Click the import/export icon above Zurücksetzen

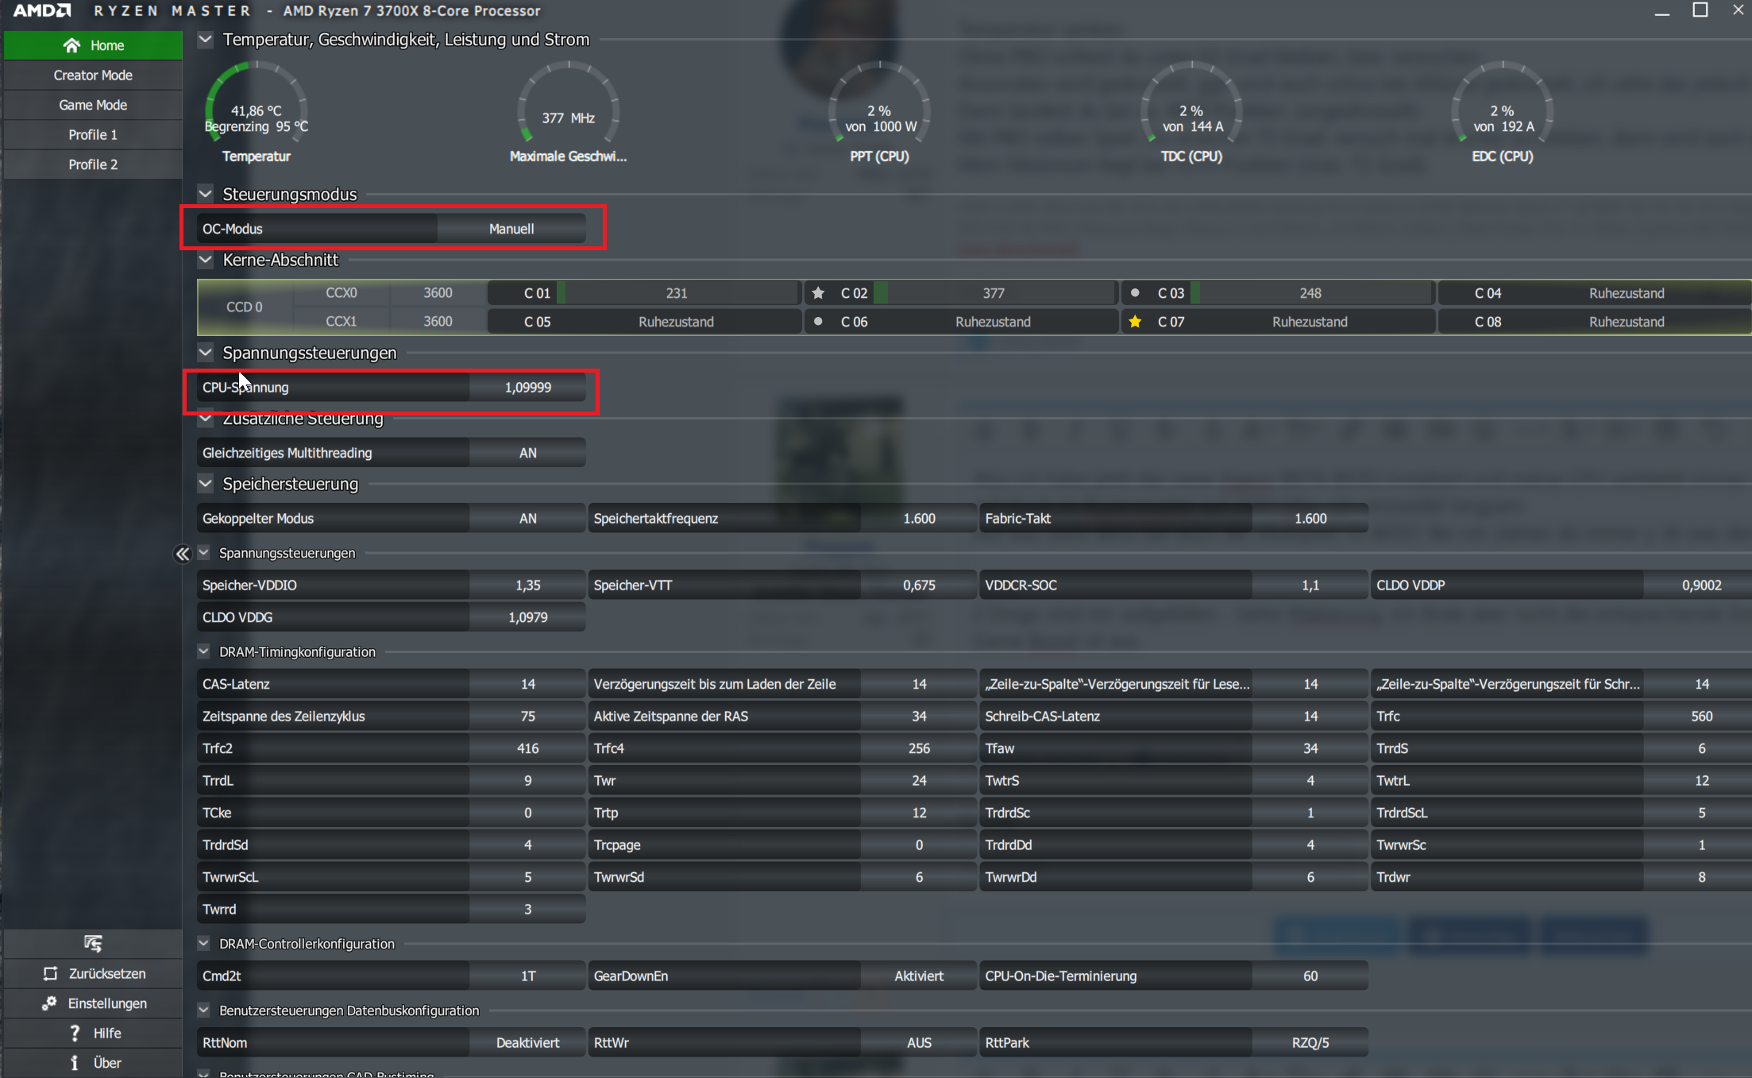[93, 944]
